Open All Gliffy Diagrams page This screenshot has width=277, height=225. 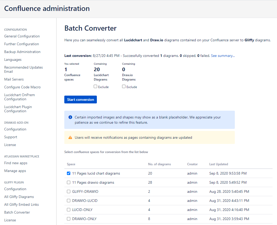19,197
